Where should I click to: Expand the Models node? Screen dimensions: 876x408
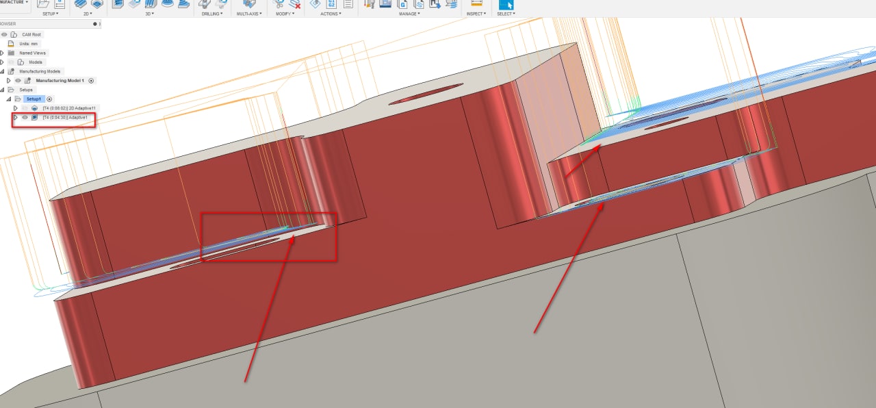pyautogui.click(x=2, y=62)
